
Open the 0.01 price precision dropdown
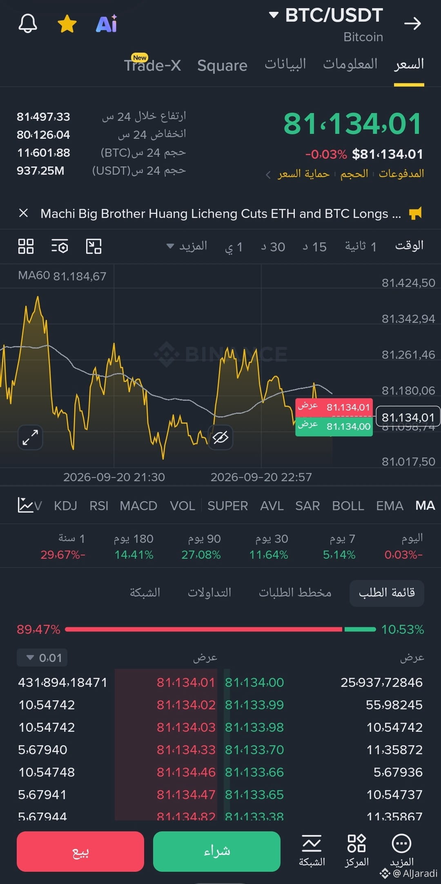click(42, 658)
